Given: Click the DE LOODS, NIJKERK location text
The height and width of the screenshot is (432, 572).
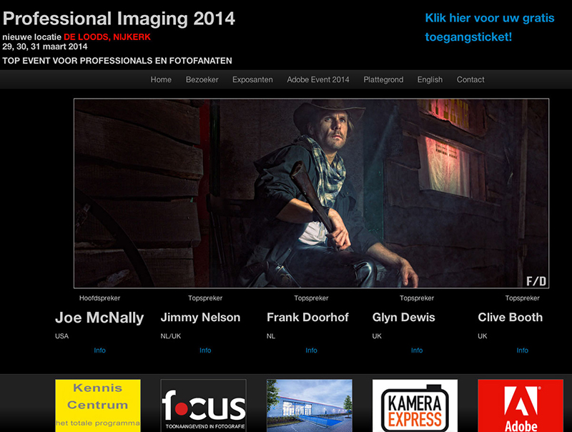Looking at the screenshot, I should click(x=107, y=37).
